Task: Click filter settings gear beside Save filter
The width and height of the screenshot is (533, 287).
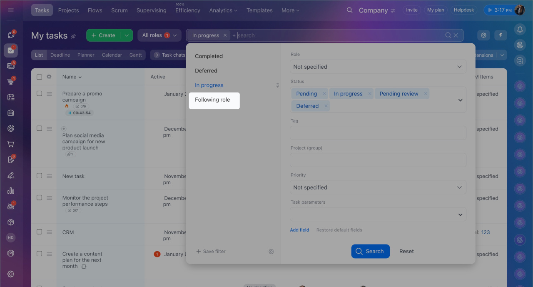Action: (x=271, y=252)
